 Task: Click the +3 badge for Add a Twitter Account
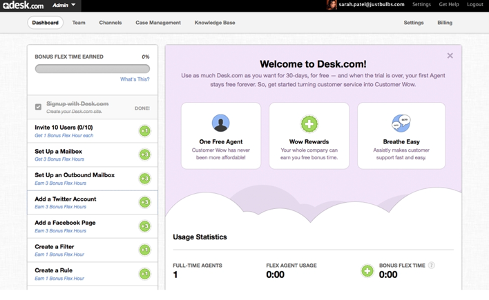(x=144, y=202)
